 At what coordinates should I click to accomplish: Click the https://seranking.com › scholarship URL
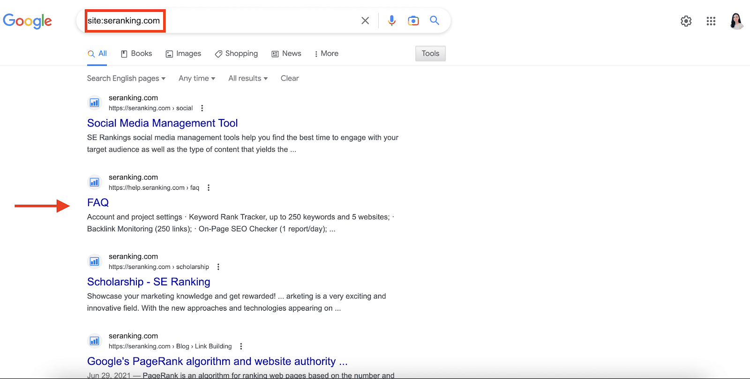pyautogui.click(x=159, y=267)
